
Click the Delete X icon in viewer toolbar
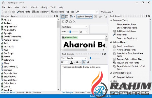click(x=74, y=22)
